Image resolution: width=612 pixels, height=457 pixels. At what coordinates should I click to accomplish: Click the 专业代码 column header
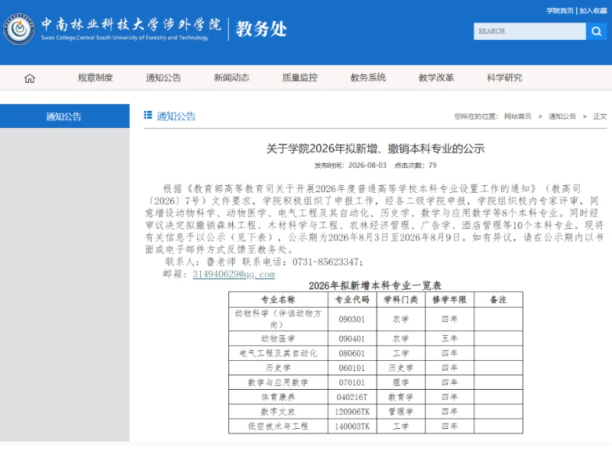(352, 300)
